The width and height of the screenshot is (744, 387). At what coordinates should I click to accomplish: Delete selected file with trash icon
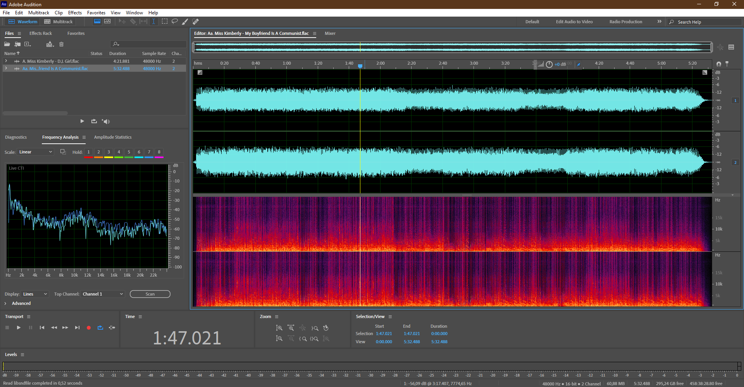point(61,44)
